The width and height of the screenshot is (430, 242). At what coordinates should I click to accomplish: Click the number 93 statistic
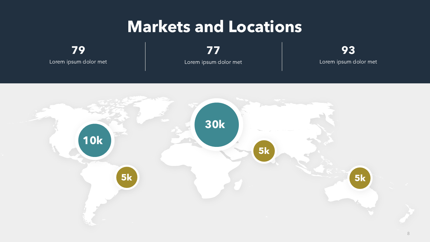pyautogui.click(x=348, y=50)
